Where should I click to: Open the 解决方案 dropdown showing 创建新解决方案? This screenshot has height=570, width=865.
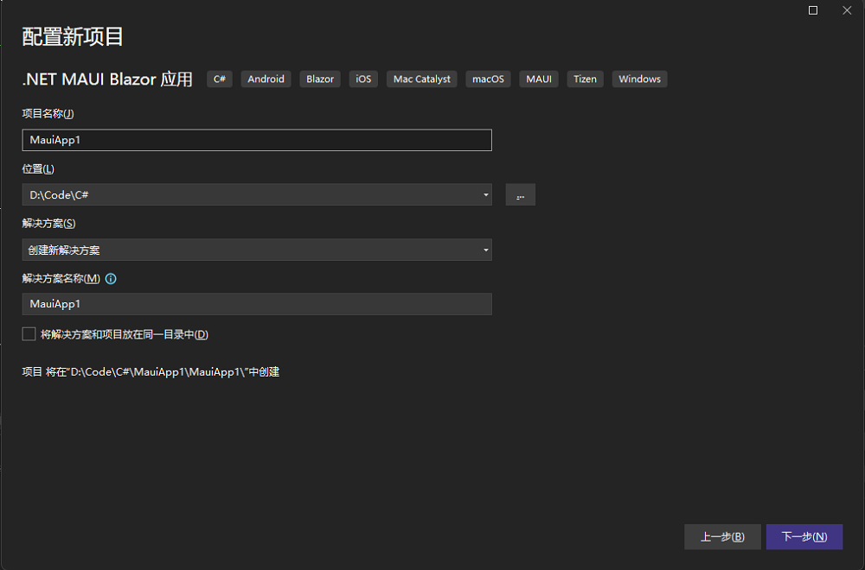pyautogui.click(x=257, y=250)
